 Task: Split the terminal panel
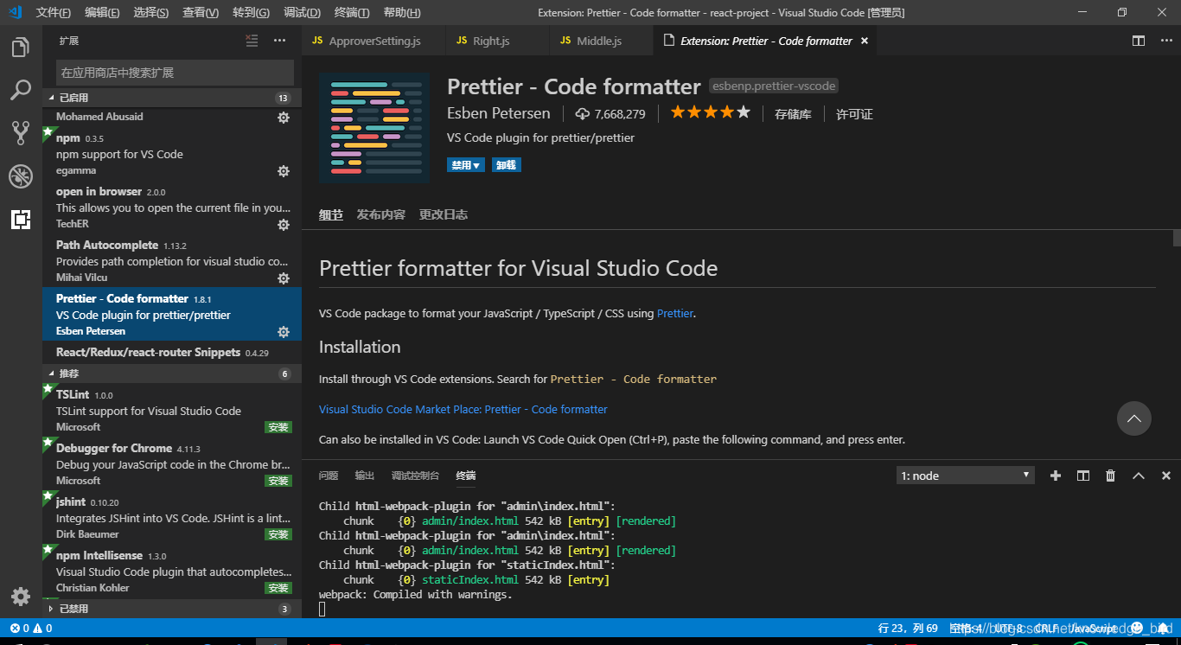pos(1082,476)
